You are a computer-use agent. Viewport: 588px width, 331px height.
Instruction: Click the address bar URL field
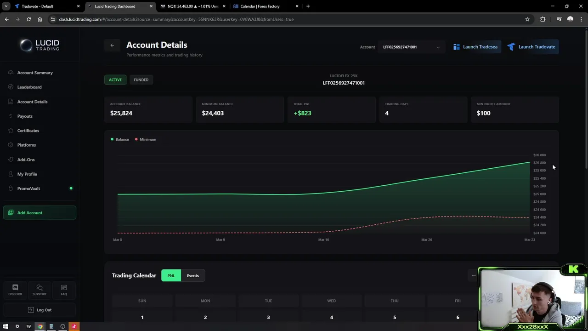click(x=289, y=19)
